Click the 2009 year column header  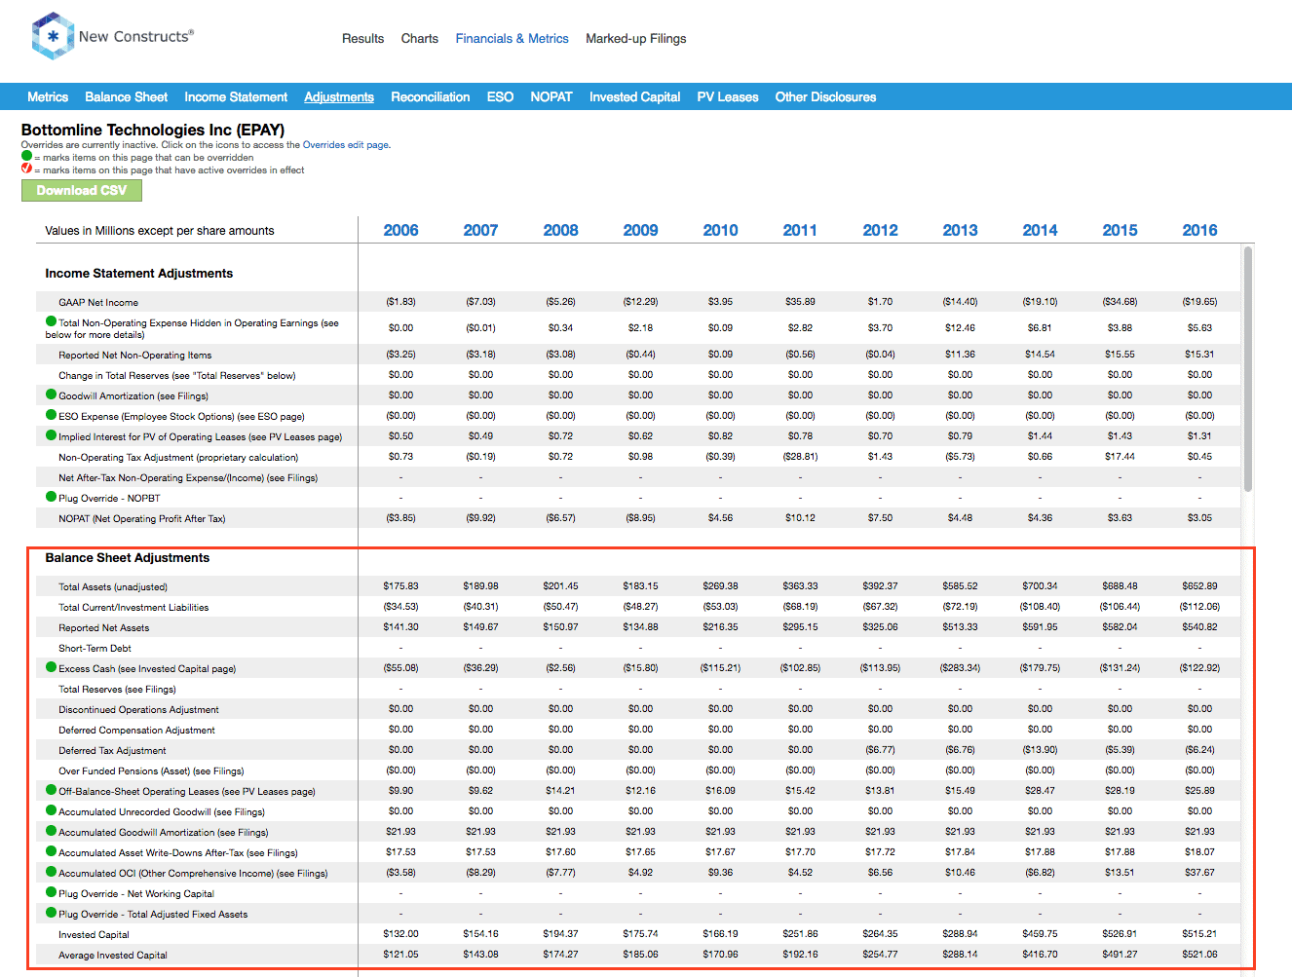(x=640, y=230)
